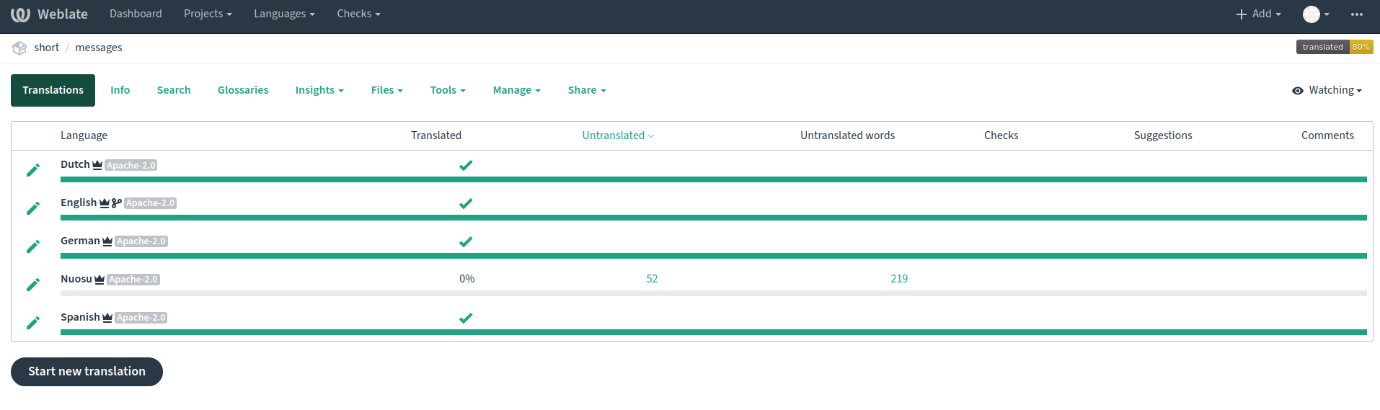This screenshot has height=410, width=1380.
Task: Click the short breadcrumb link
Action: click(46, 48)
